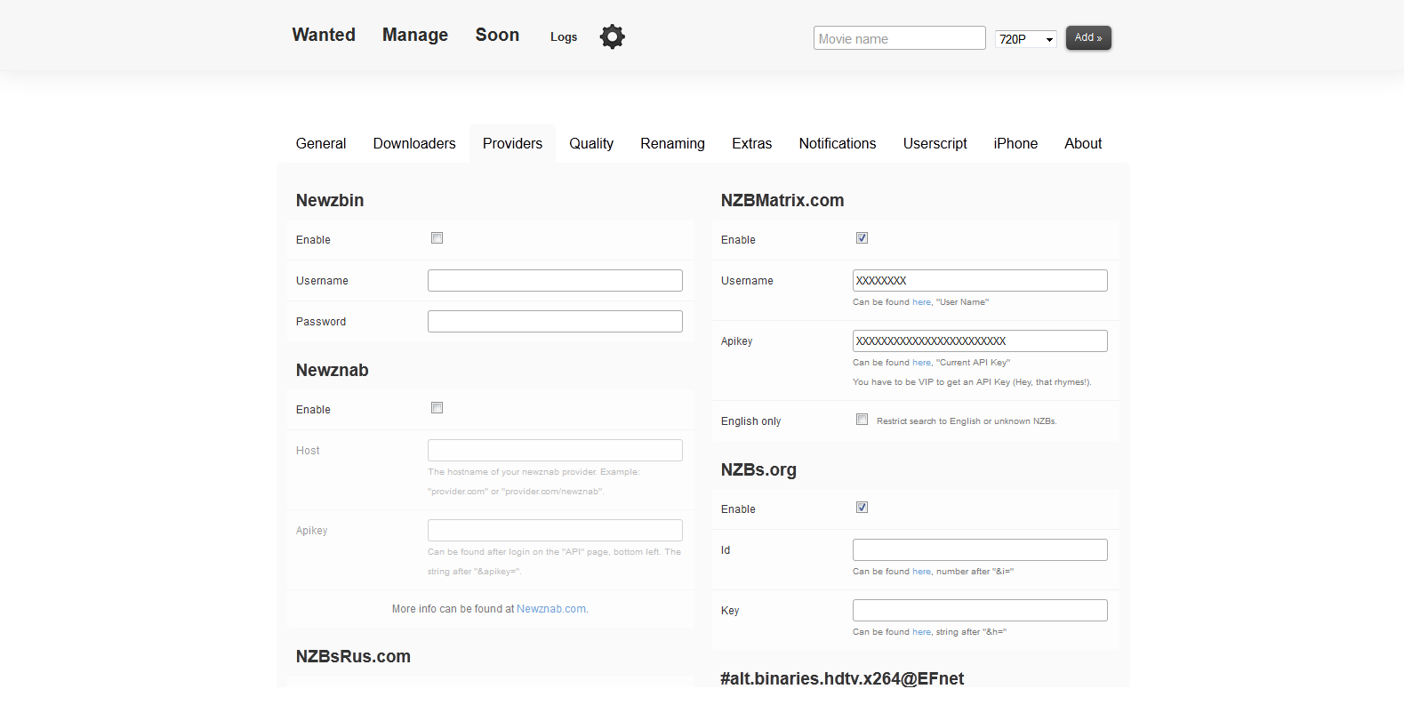Focus the NZBs.org Key field
Screen dimensions: 1404x705
click(980, 610)
